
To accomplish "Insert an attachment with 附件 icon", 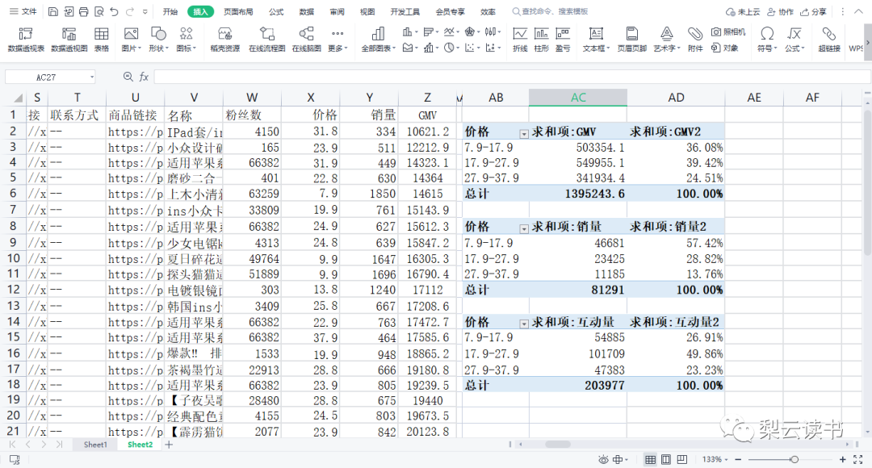I will pyautogui.click(x=695, y=40).
